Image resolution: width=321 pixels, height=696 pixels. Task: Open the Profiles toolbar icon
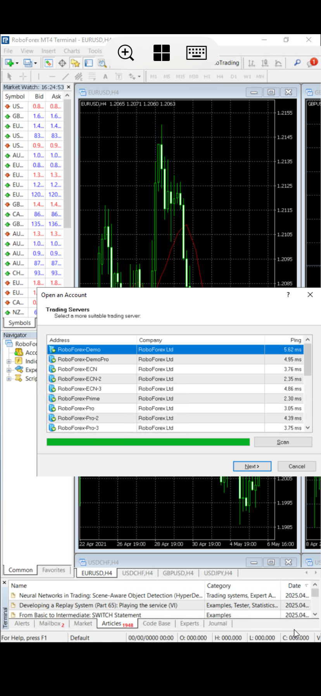(28, 63)
